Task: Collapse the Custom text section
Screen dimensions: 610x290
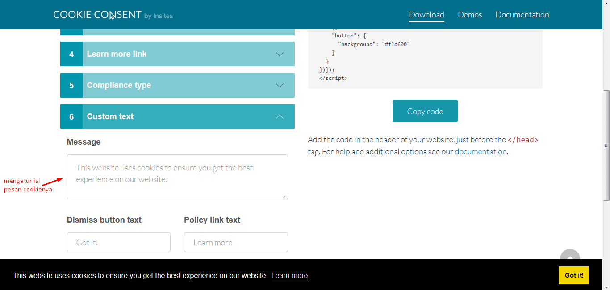Action: click(x=177, y=116)
